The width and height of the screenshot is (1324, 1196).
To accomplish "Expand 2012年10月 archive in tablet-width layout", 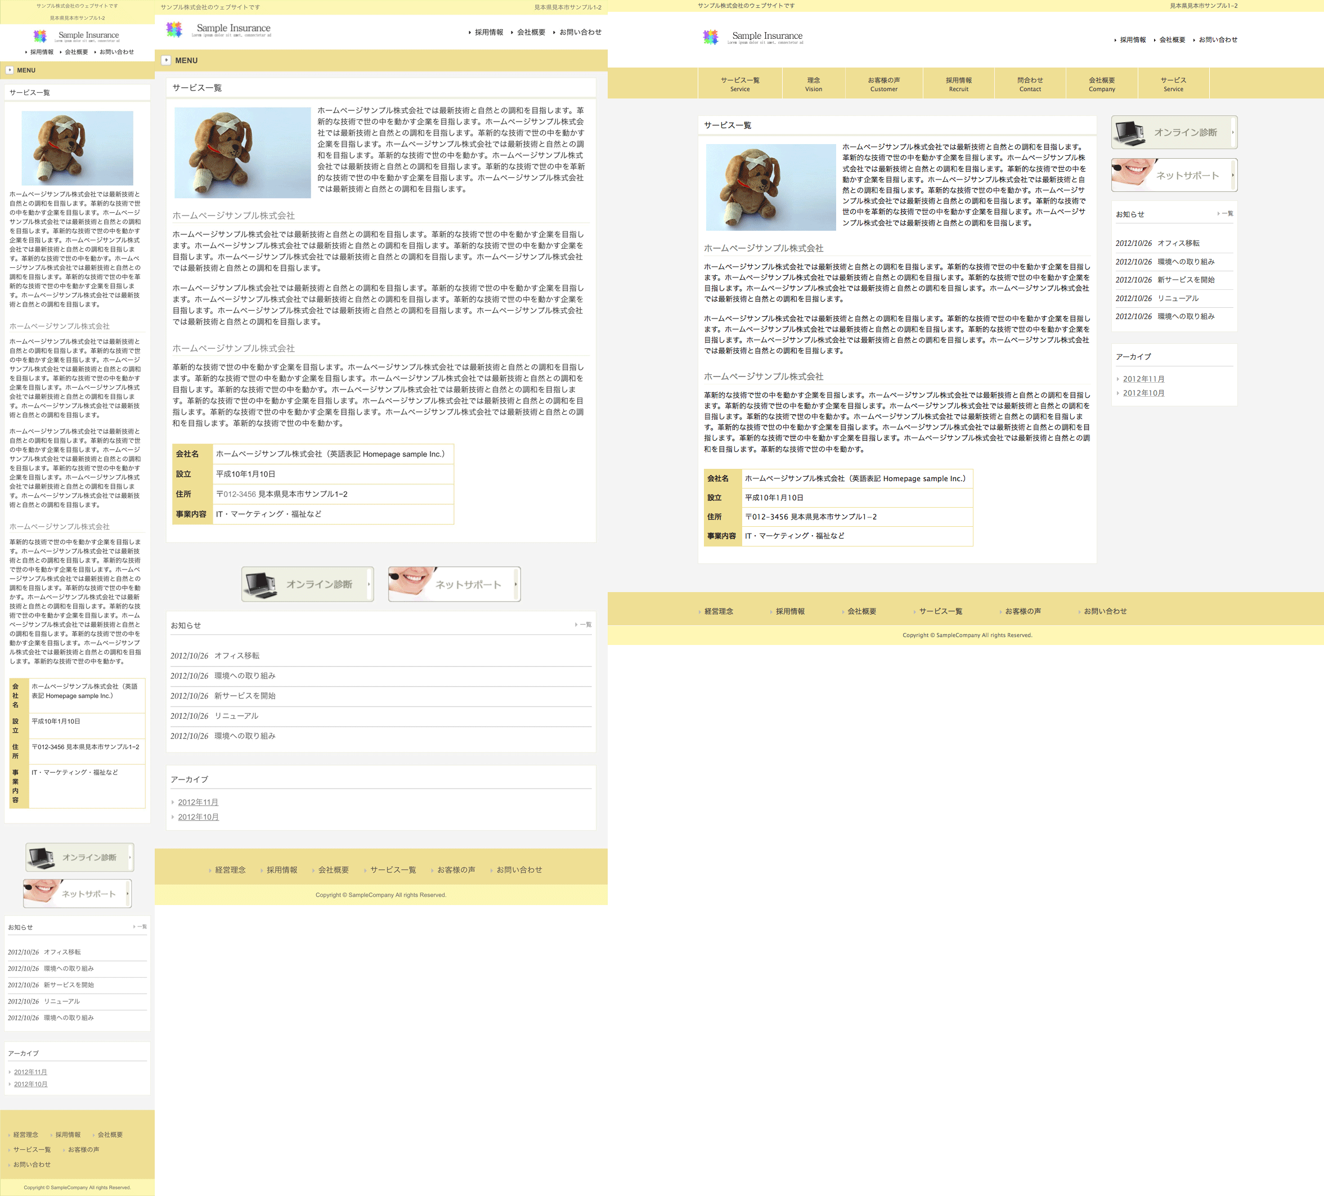I will click(x=198, y=817).
